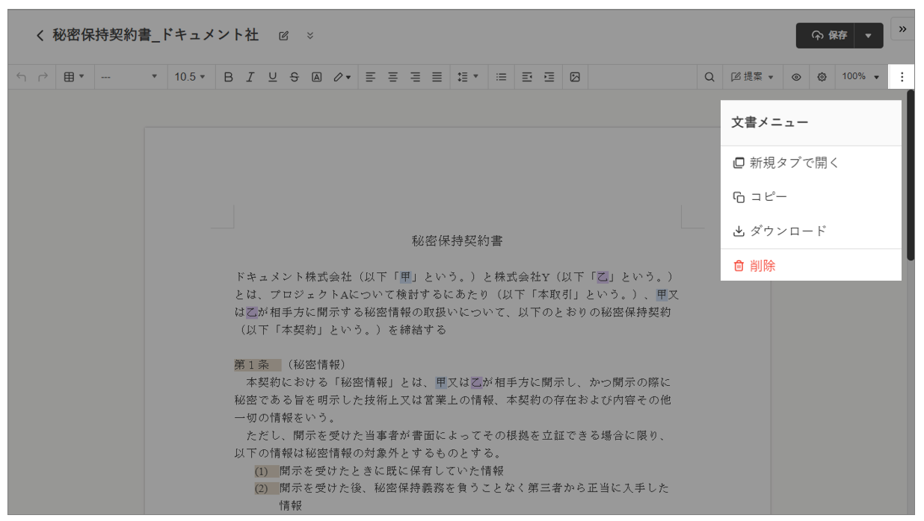The width and height of the screenshot is (924, 521).
Task: Expand the 100% zoom dropdown
Action: click(x=860, y=77)
